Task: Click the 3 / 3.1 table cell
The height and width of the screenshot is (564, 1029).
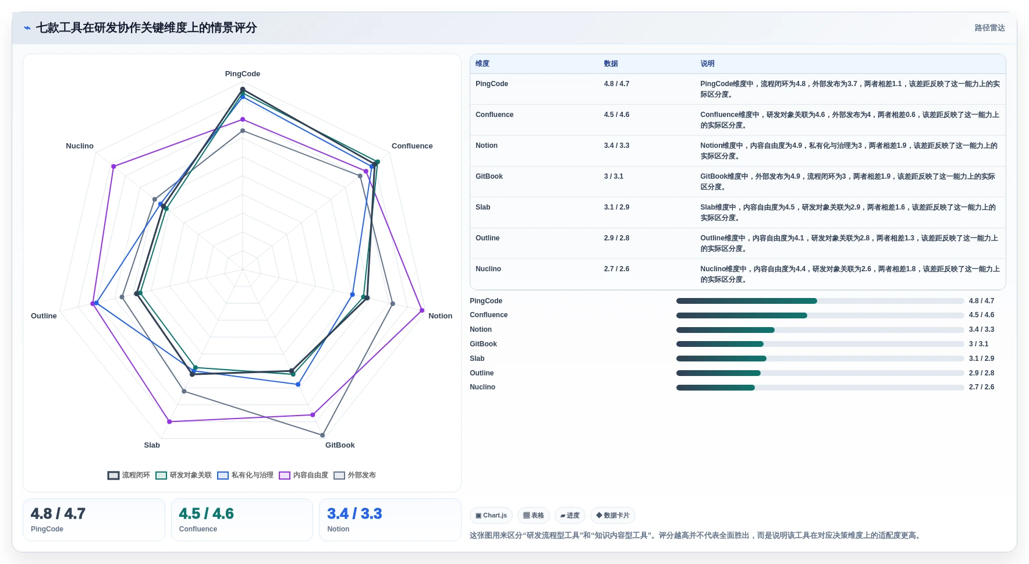Action: click(613, 176)
